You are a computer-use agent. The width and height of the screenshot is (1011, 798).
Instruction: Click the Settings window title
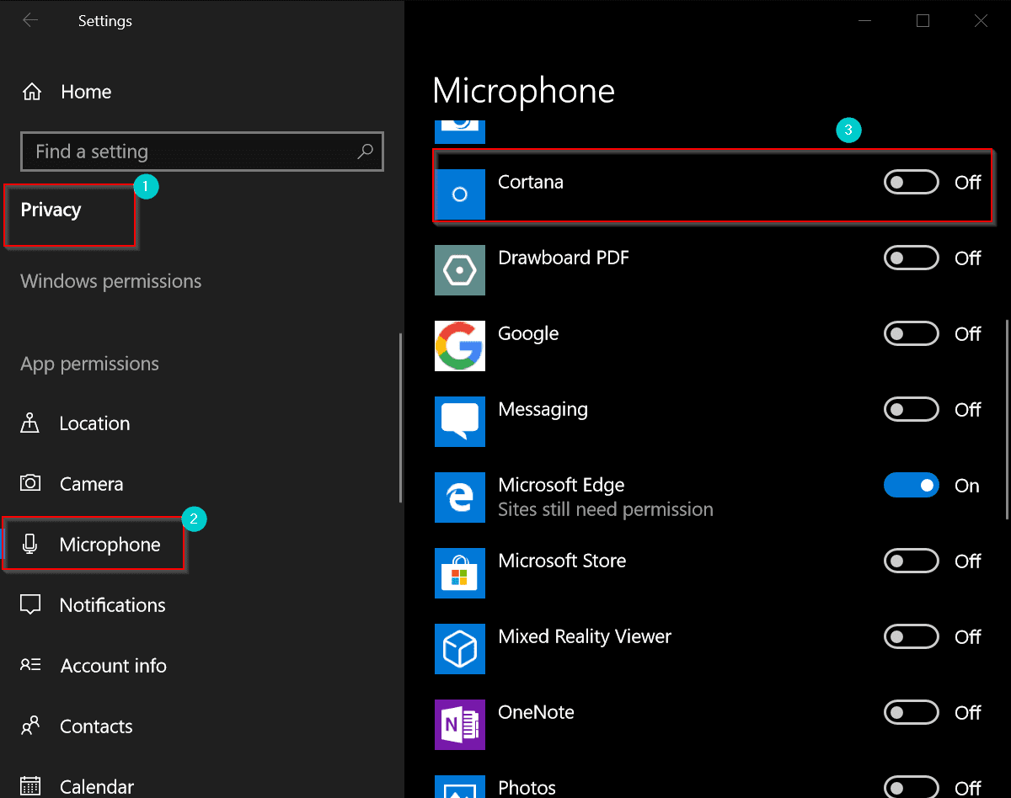pyautogui.click(x=105, y=21)
